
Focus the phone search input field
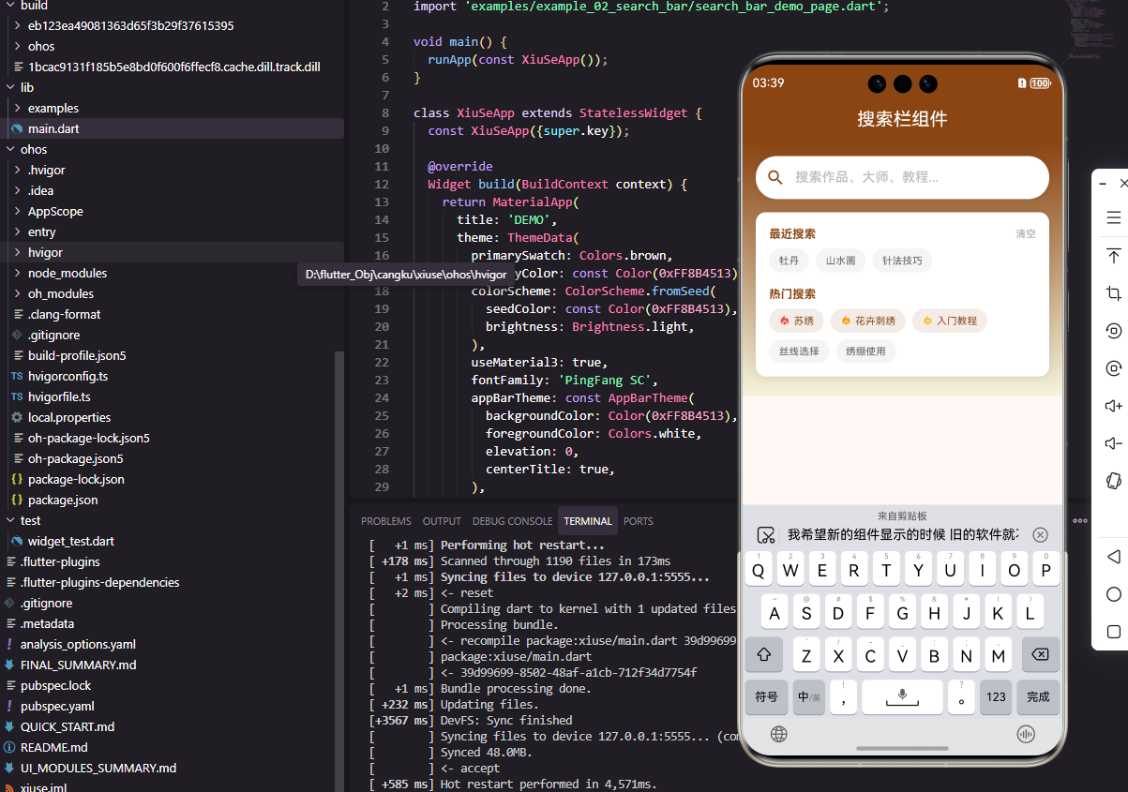pyautogui.click(x=902, y=177)
